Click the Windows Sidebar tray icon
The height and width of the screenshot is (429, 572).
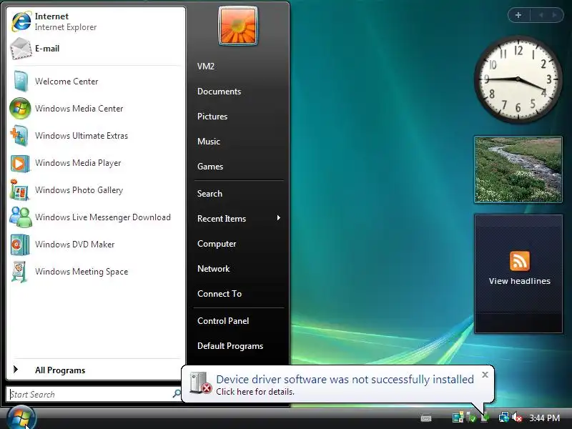pyautogui.click(x=458, y=418)
